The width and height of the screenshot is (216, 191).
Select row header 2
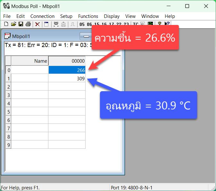tap(8, 87)
